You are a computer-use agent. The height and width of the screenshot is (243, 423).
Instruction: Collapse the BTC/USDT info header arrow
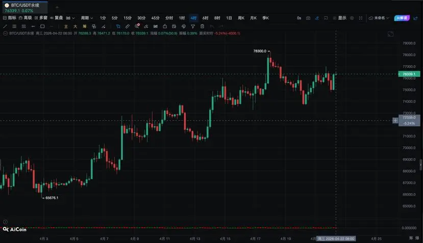click(5, 34)
